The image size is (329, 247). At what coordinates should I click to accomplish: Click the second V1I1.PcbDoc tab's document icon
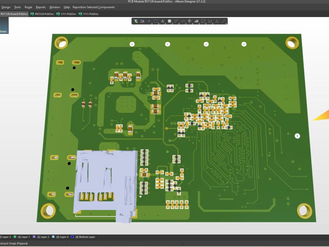[x=80, y=14]
